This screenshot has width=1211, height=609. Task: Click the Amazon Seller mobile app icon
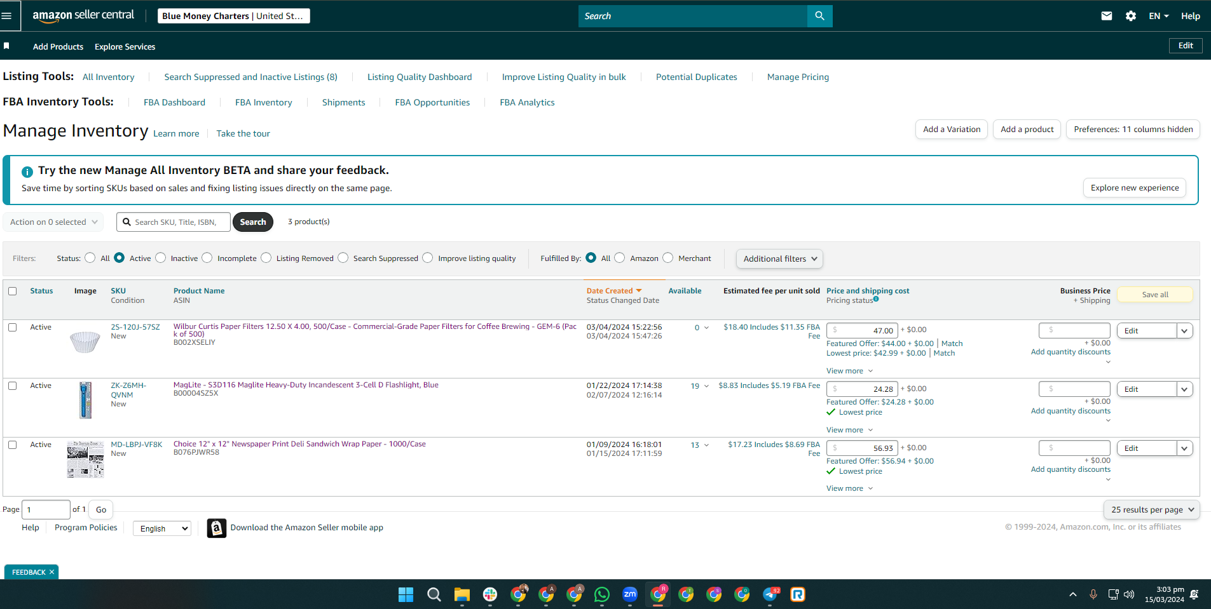pyautogui.click(x=217, y=528)
